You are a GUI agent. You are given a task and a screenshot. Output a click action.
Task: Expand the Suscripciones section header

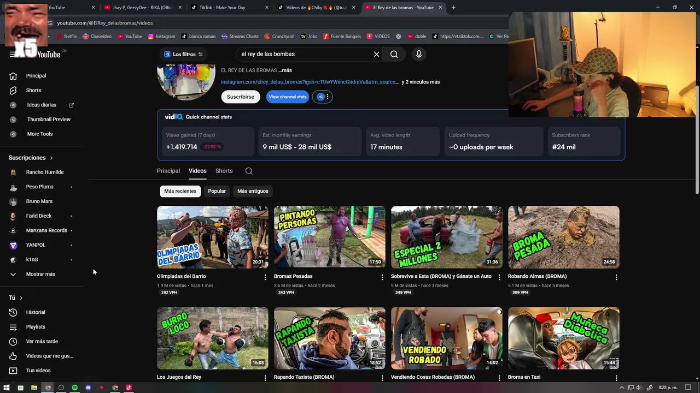coord(31,158)
